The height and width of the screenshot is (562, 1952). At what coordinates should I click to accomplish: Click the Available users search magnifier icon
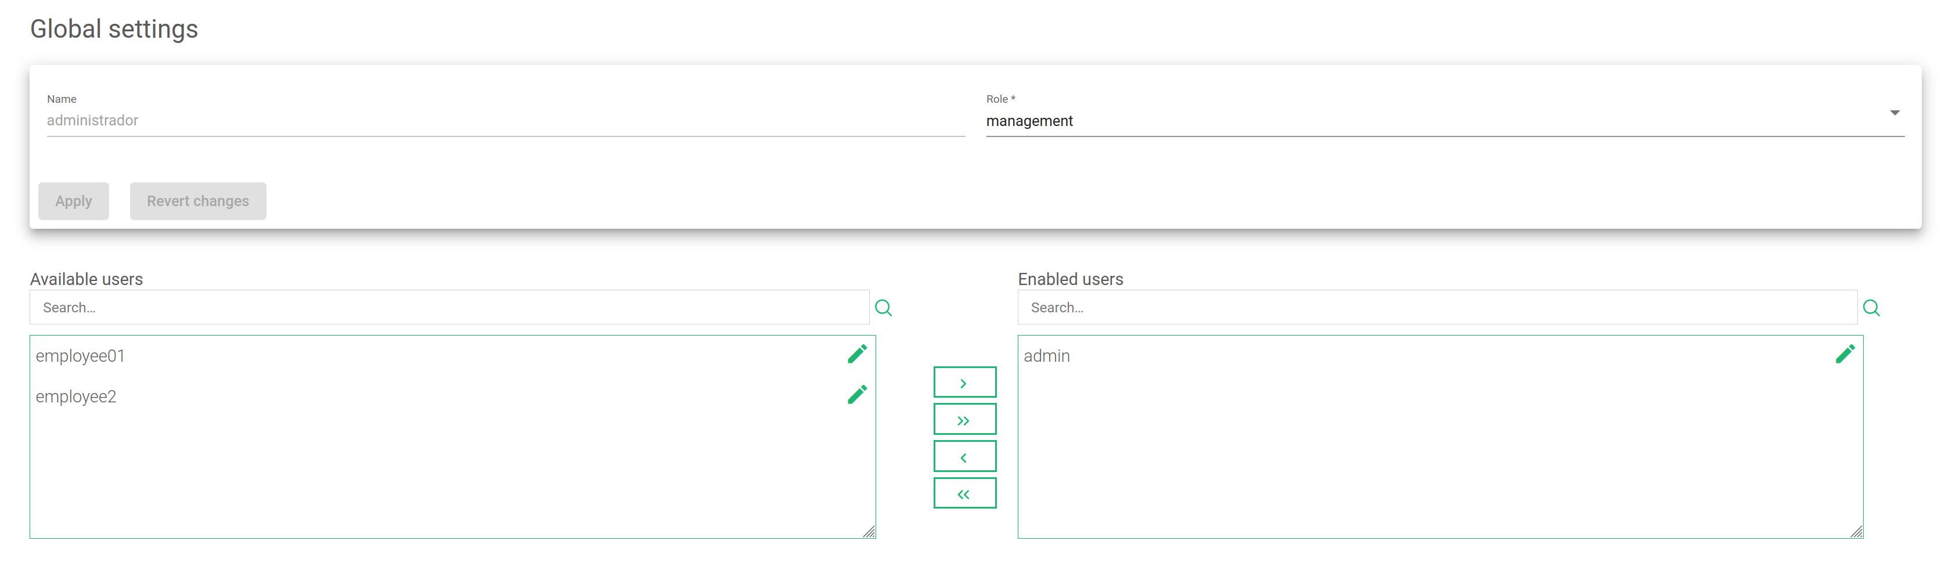tap(884, 308)
